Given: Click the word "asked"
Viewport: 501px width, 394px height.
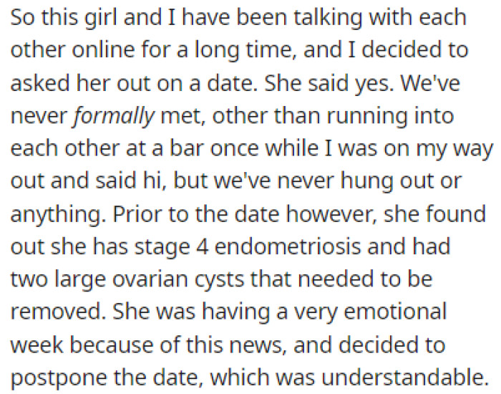Looking at the screenshot, I should coord(40,83).
